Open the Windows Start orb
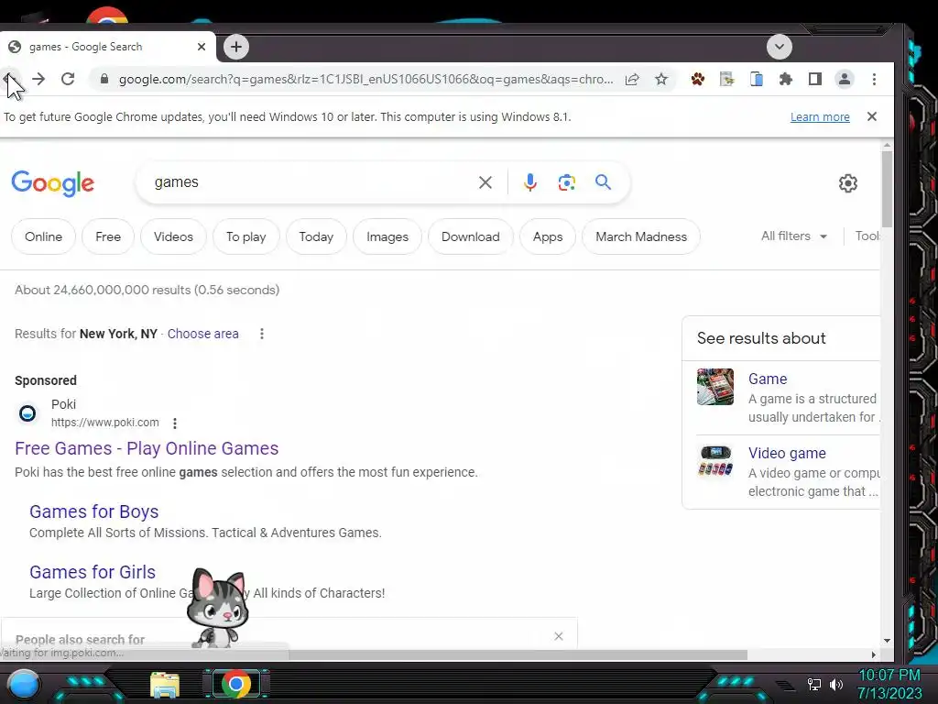 (24, 684)
